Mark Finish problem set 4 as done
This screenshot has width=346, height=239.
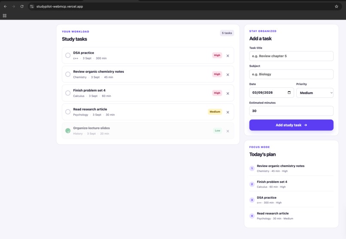(x=68, y=93)
